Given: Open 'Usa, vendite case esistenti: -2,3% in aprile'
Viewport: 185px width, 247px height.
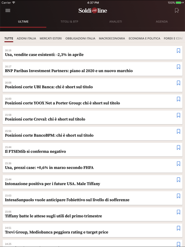Looking at the screenshot, I should [44, 55].
